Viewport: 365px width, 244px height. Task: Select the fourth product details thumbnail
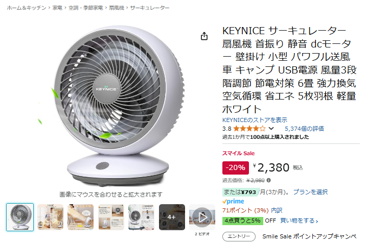coord(111,217)
